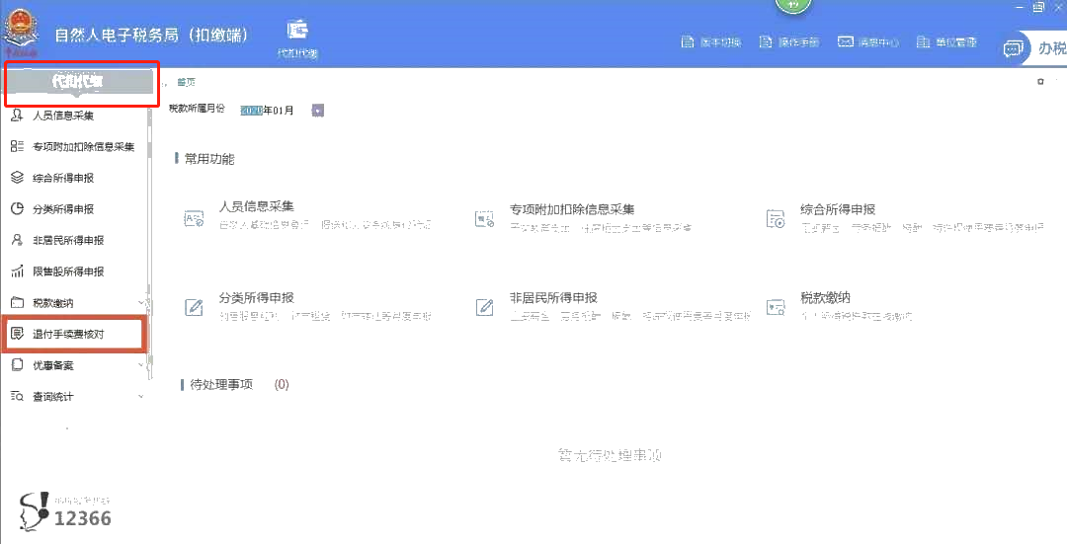This screenshot has width=1067, height=544.
Task: Open the 综合所得申报 card under 常用功能
Action: click(904, 217)
